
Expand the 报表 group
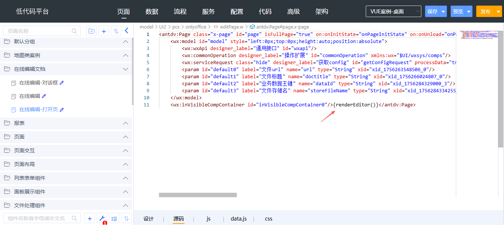(125, 123)
